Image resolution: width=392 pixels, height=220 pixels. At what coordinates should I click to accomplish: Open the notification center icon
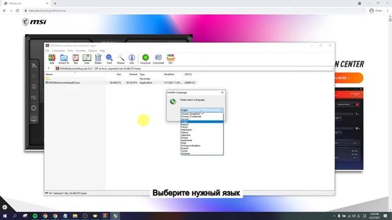coord(385,216)
